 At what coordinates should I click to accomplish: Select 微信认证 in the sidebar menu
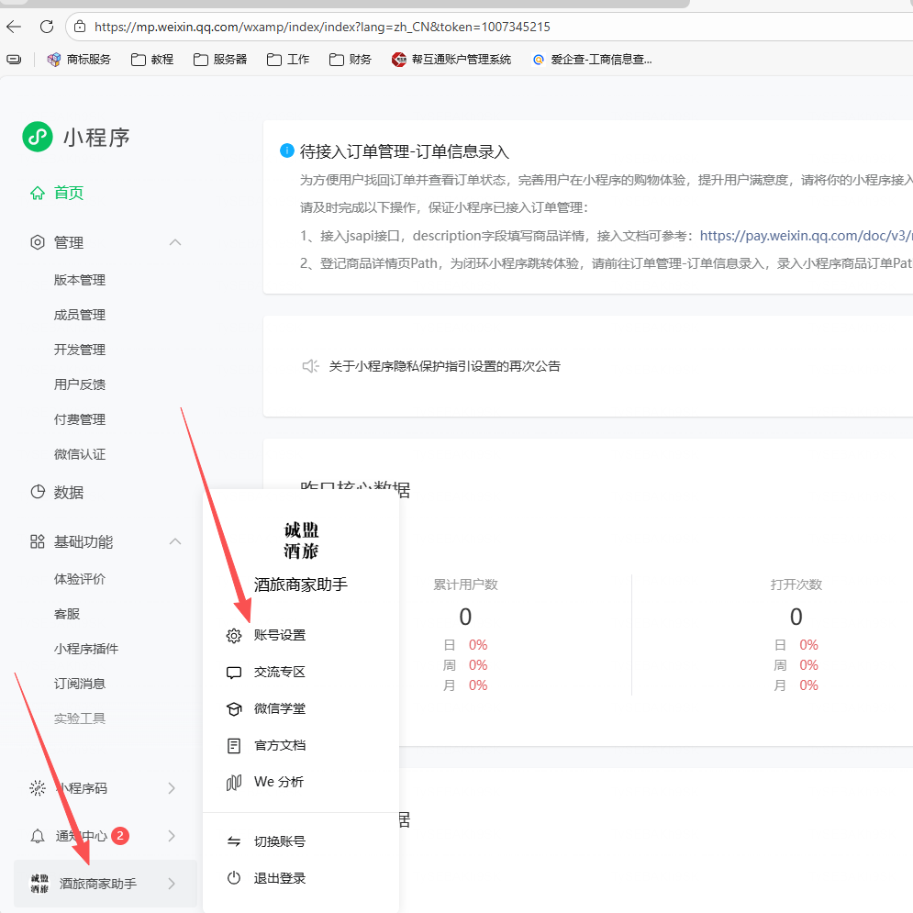(80, 454)
